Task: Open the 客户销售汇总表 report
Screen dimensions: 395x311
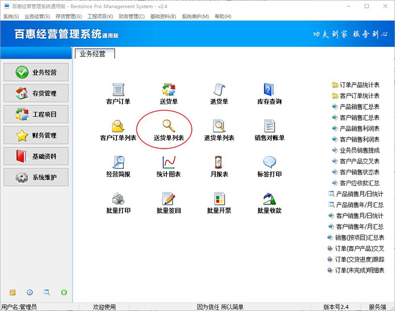Action: coord(355,118)
